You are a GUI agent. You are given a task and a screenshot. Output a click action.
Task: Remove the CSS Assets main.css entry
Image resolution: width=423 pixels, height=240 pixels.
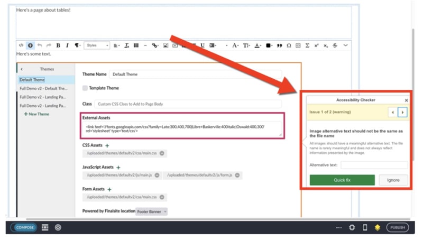tap(162, 153)
